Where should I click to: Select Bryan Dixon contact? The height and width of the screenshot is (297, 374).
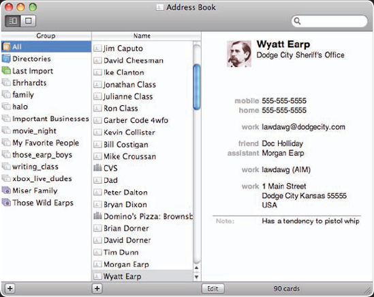pyautogui.click(x=142, y=204)
